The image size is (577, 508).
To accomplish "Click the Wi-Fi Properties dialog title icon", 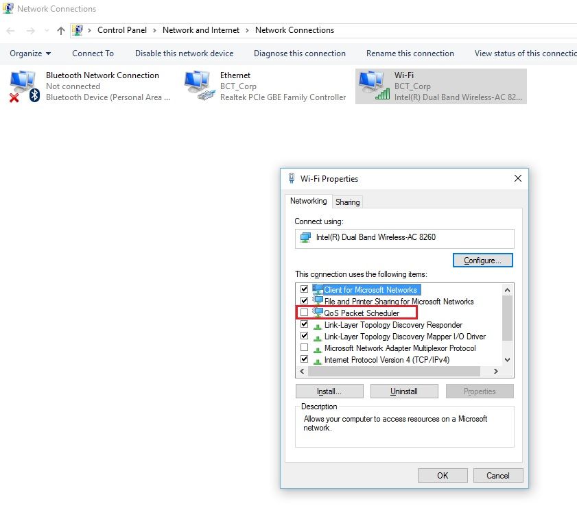I will 292,178.
